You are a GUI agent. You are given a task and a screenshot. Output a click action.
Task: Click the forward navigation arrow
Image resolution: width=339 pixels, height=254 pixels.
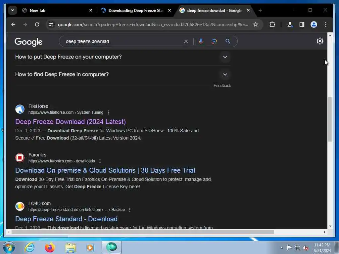click(25, 24)
